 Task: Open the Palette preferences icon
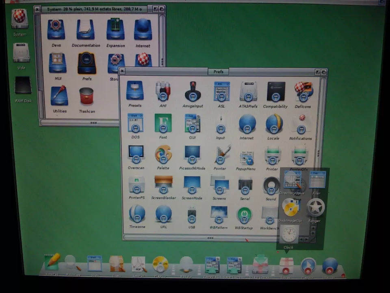pos(163,155)
